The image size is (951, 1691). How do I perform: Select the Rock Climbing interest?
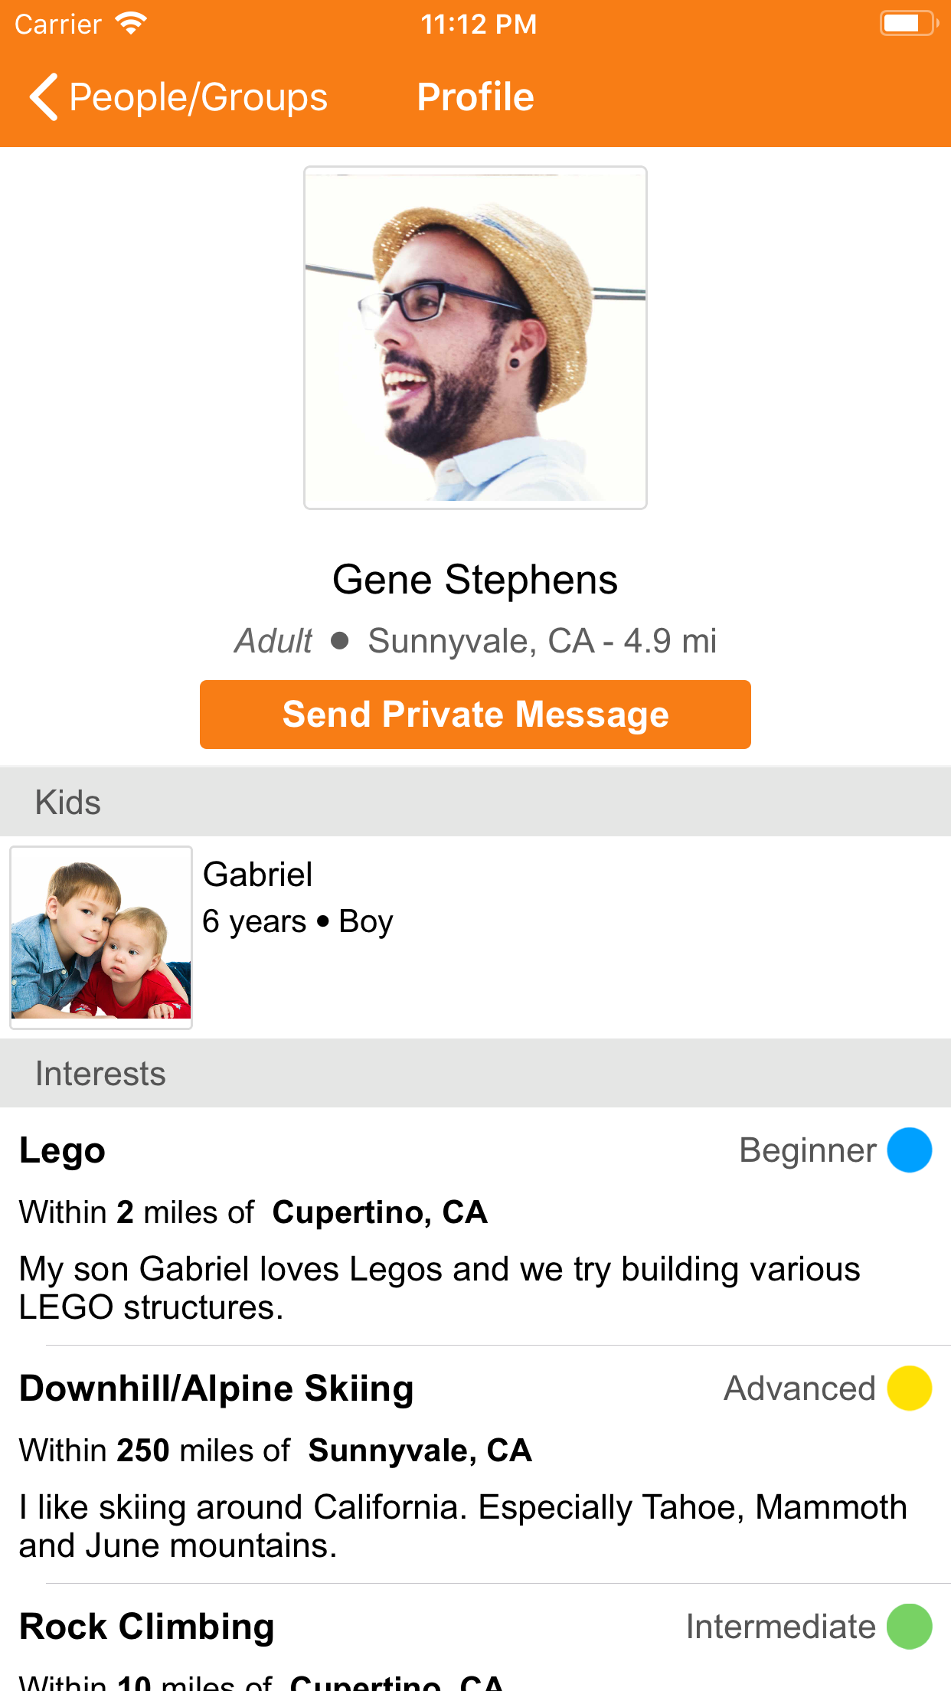[x=147, y=1627]
